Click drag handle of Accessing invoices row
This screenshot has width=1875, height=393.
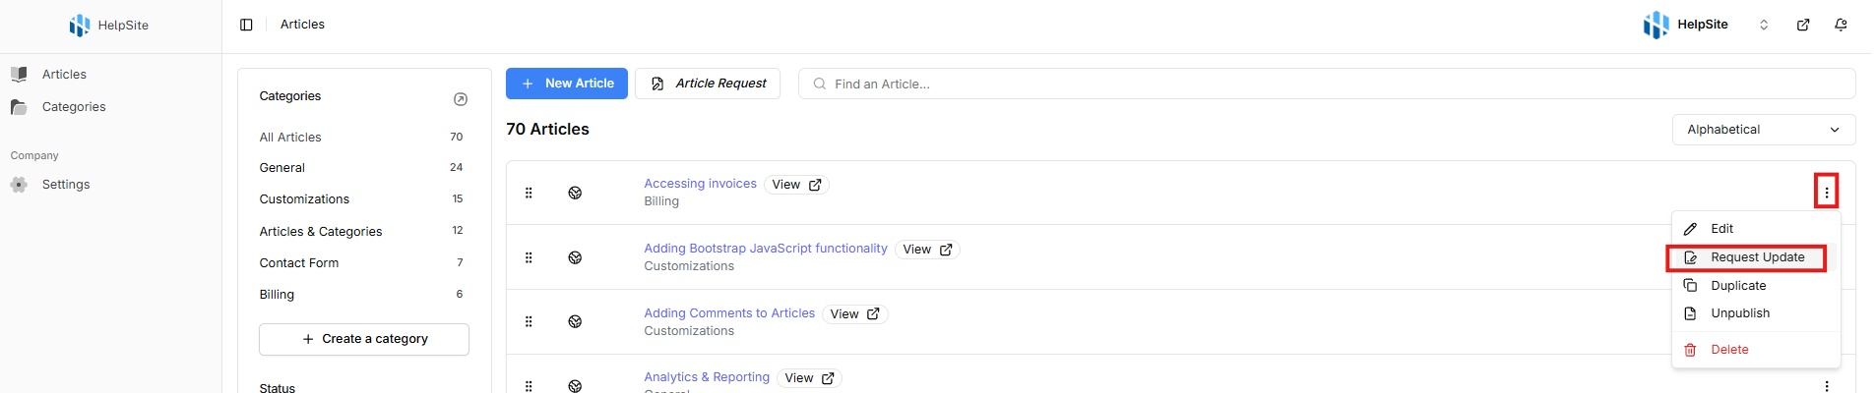[x=529, y=193]
